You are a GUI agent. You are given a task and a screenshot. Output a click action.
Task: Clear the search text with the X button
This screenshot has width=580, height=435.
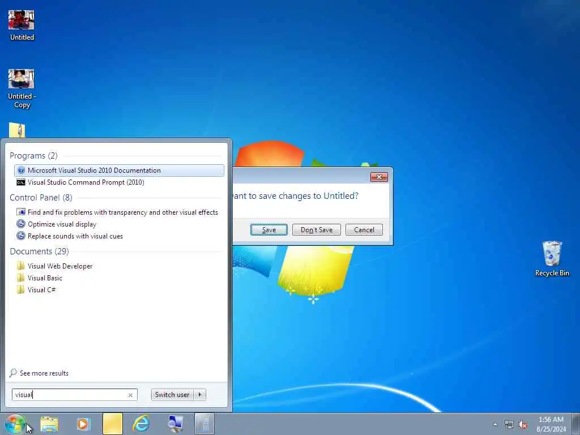130,395
